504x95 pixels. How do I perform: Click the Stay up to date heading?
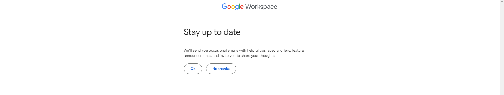[x=212, y=32]
